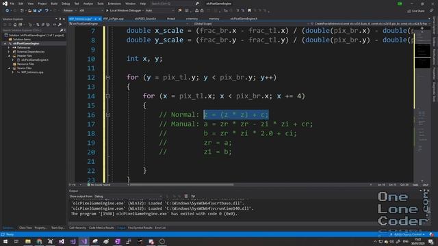Switch to the xmemory editor tab
The width and height of the screenshot is (438, 246).
[192, 18]
